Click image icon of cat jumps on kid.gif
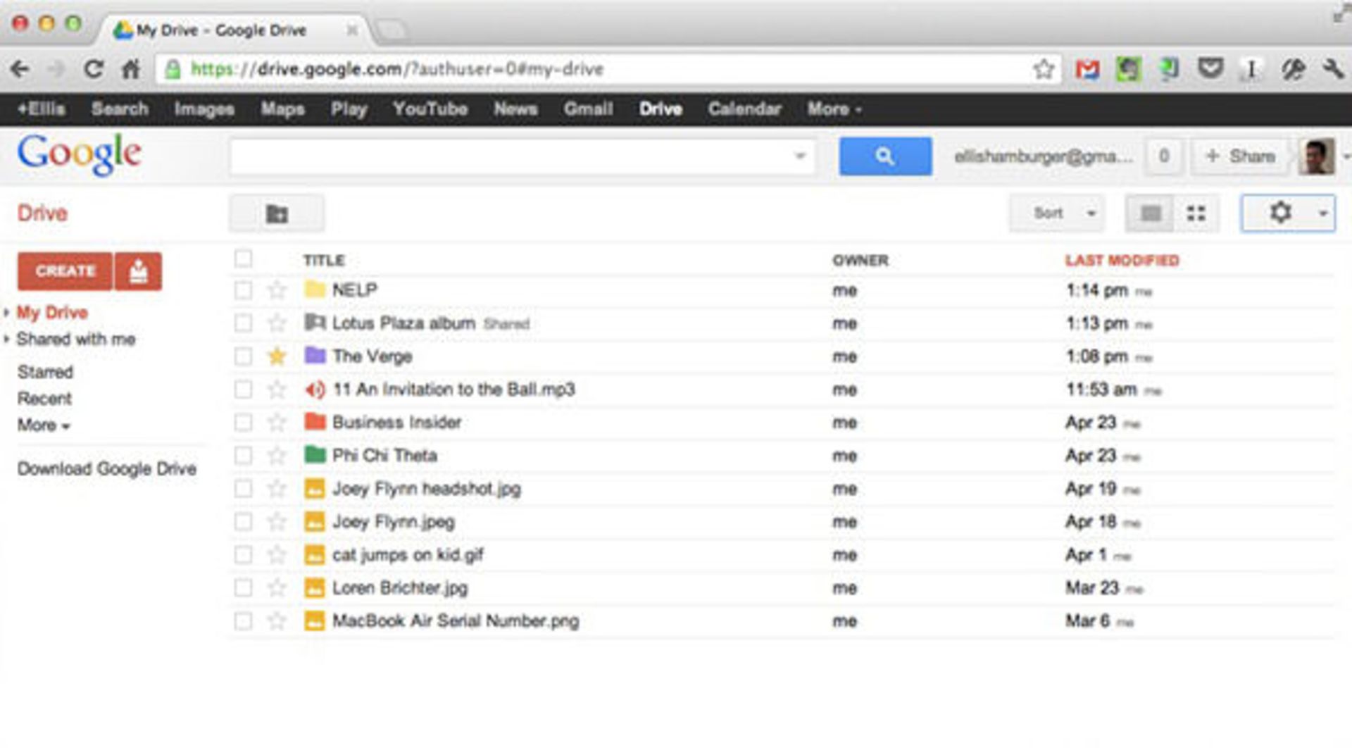Viewport: 1352px width, 748px height. click(x=315, y=555)
